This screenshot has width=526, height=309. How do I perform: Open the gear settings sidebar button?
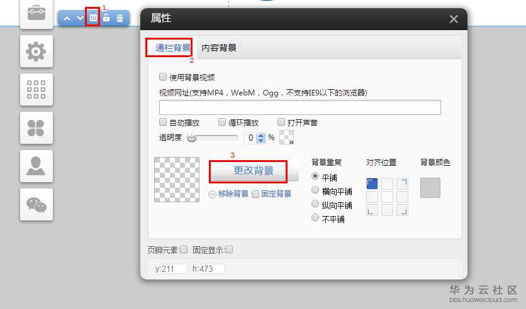36,51
